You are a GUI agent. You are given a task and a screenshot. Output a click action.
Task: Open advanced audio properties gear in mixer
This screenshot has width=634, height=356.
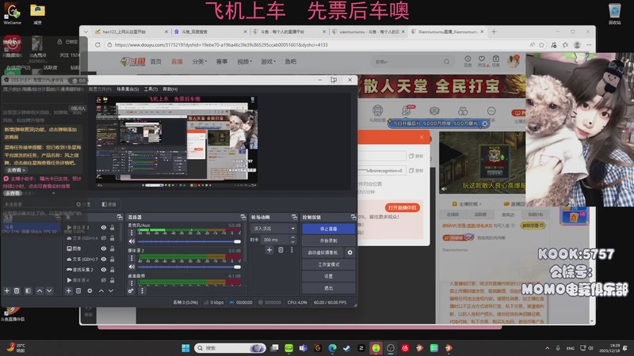pyautogui.click(x=131, y=290)
